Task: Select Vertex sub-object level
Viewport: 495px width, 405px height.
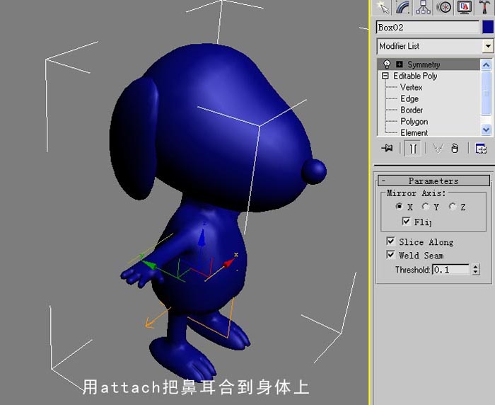Action: (411, 87)
